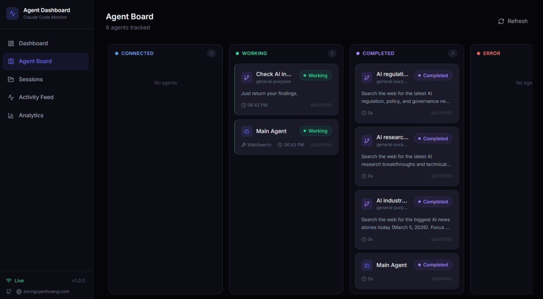The height and width of the screenshot is (299, 543).
Task: Click the bot avatar on the Main Agent card
Action: (246, 131)
